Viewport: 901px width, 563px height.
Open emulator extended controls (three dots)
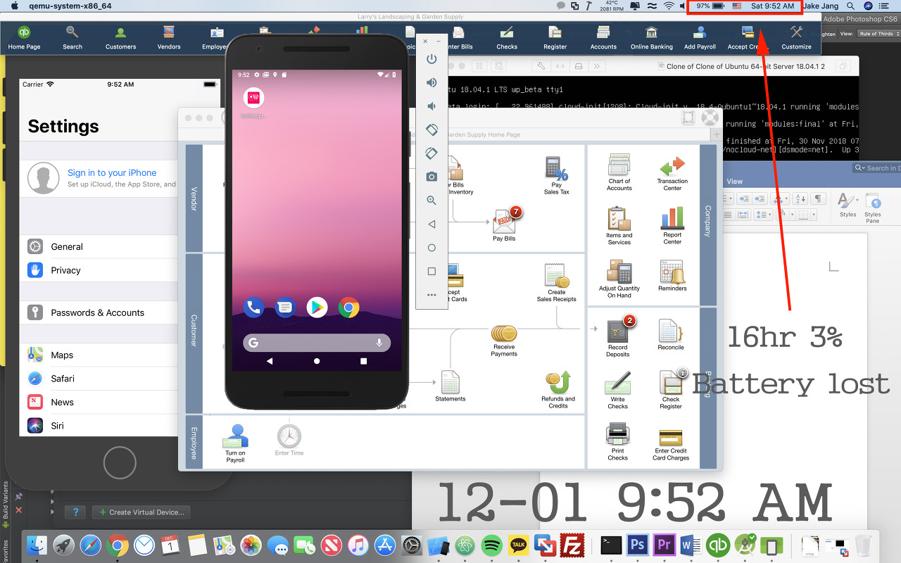pyautogui.click(x=431, y=295)
